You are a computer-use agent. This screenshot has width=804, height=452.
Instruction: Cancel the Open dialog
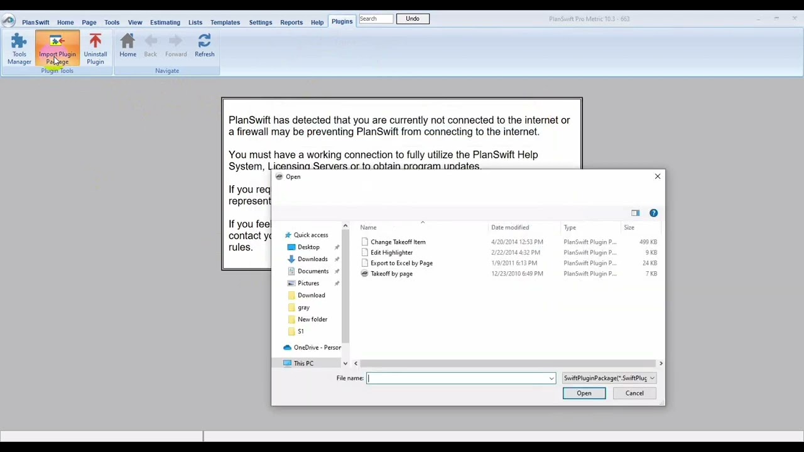coord(634,393)
